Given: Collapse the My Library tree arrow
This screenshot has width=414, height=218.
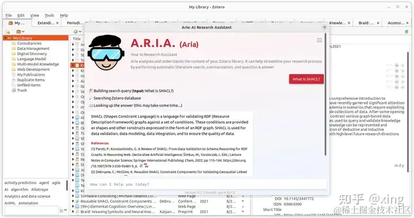Looking at the screenshot, I should click(5, 38).
